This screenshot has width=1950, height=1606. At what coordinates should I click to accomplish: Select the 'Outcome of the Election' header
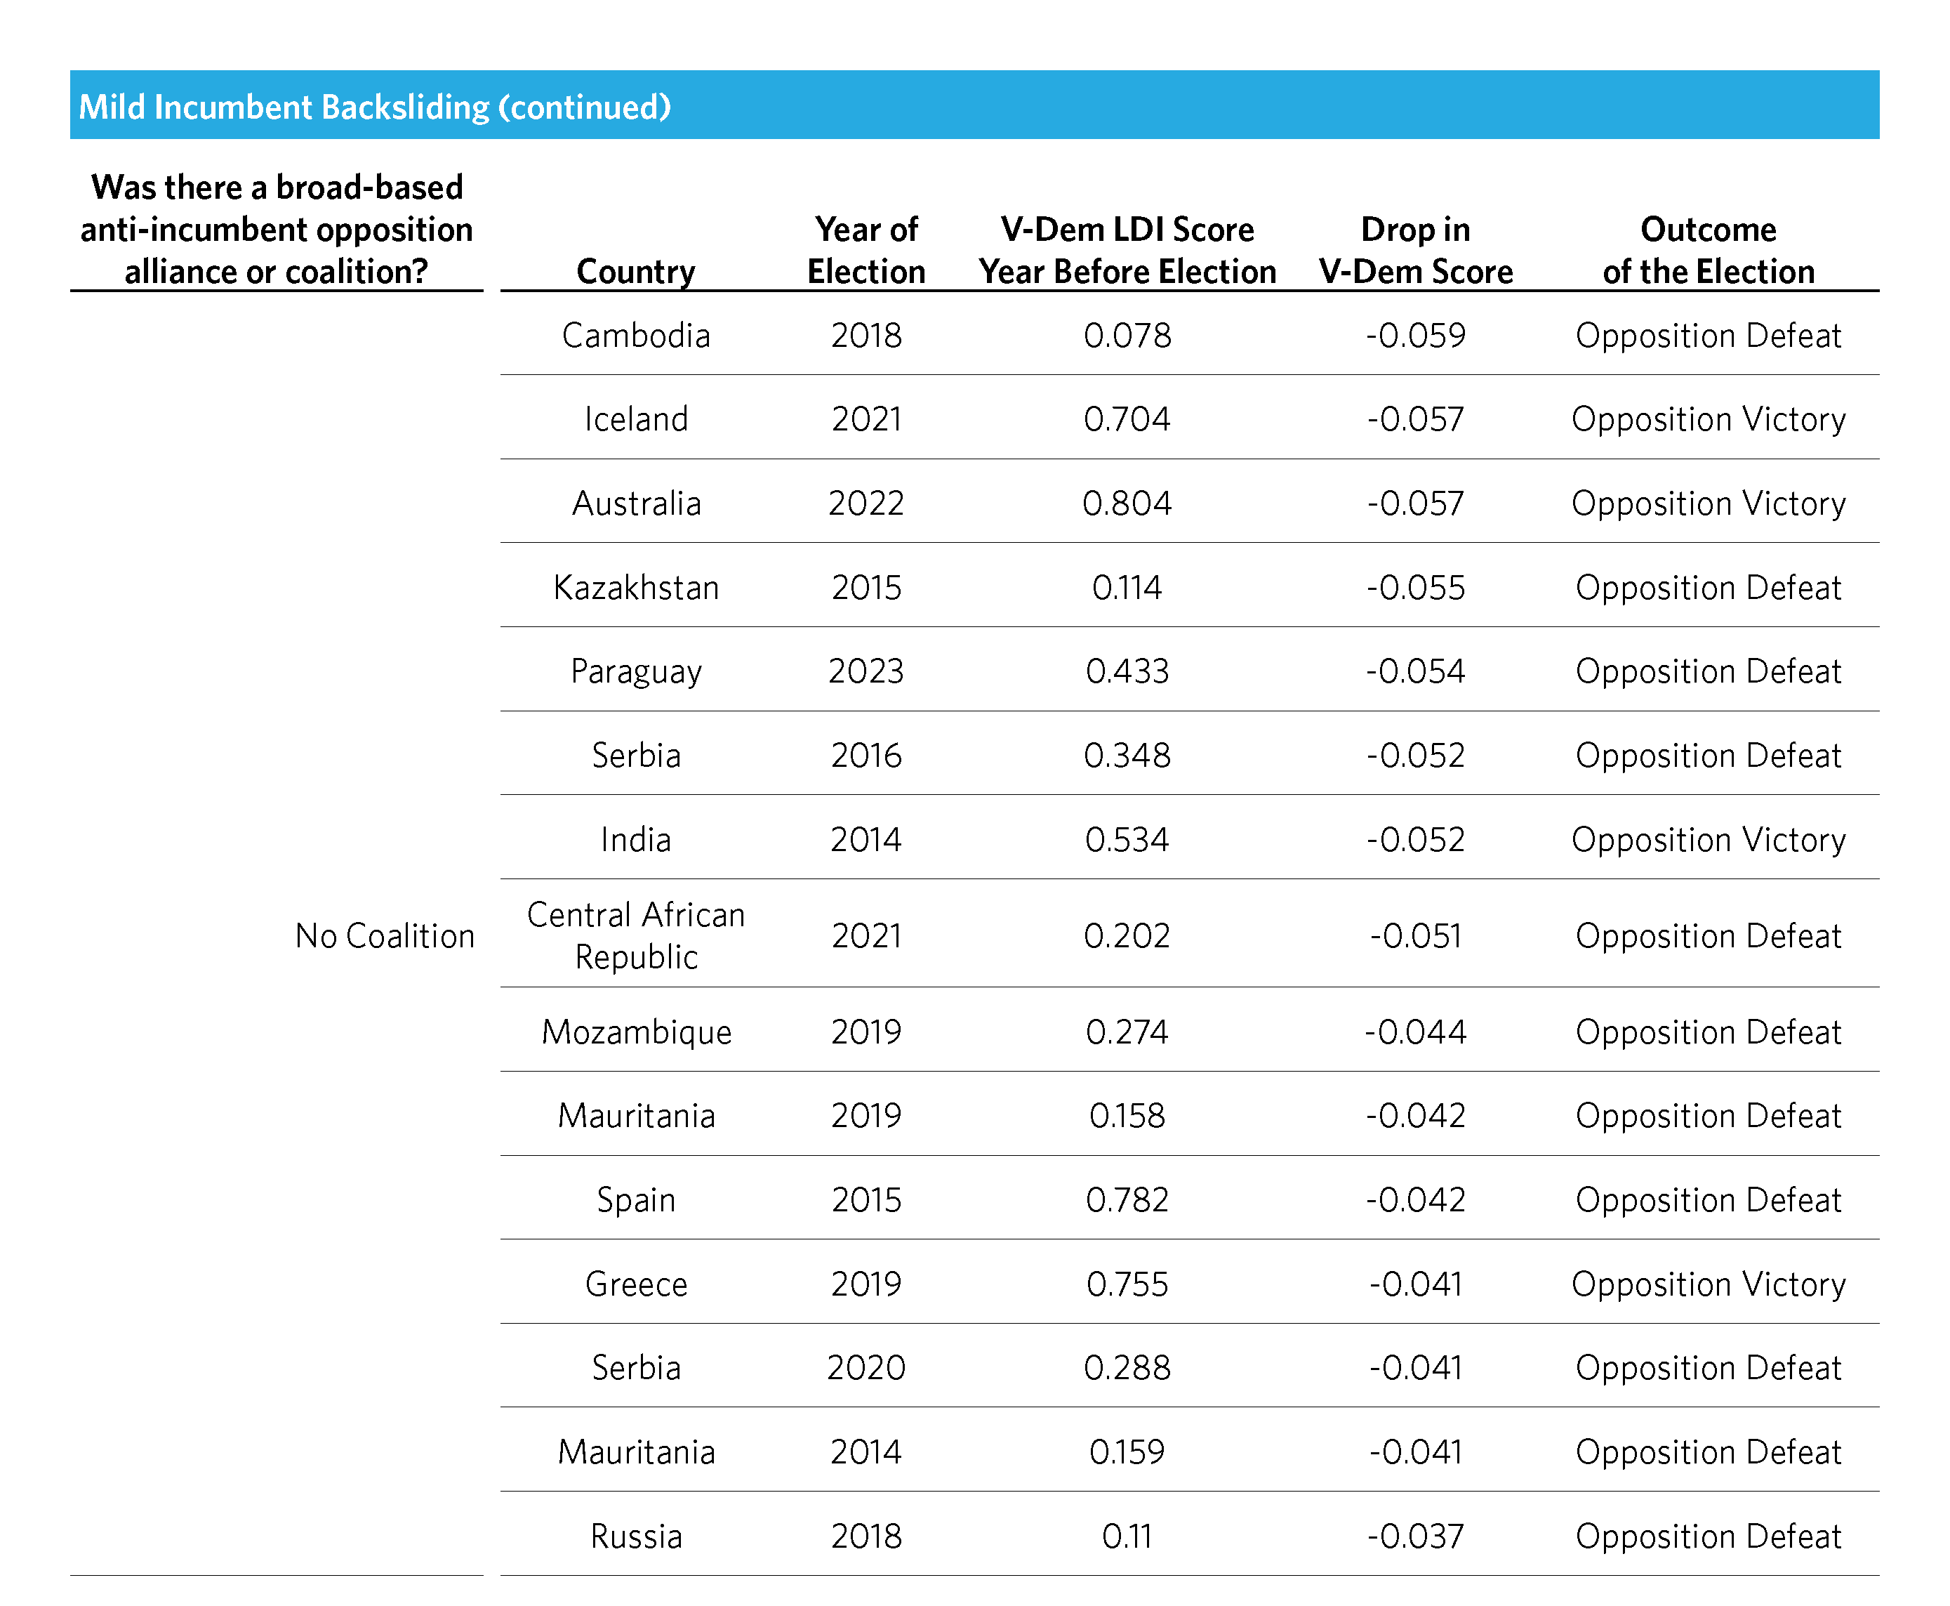[x=1708, y=250]
